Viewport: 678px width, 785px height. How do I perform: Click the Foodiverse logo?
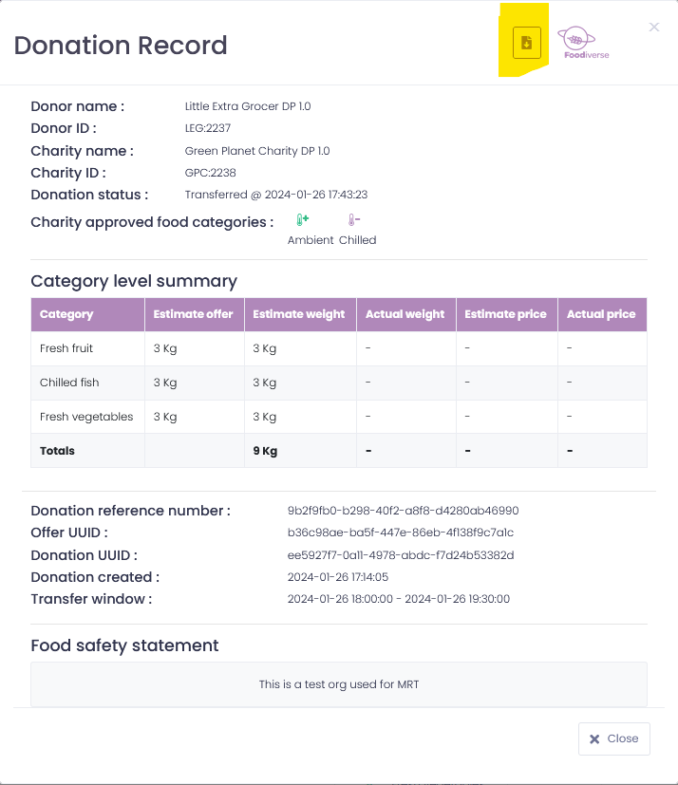583,43
